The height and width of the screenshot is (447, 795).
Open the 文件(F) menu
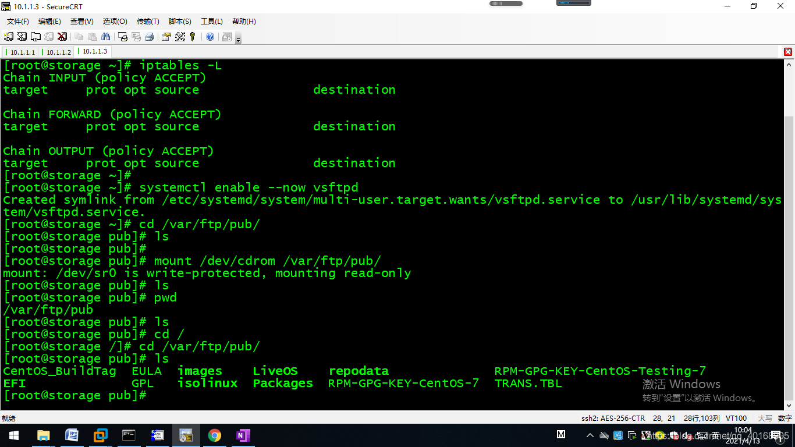(18, 22)
